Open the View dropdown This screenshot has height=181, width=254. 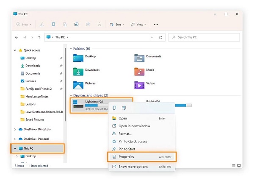(137, 25)
